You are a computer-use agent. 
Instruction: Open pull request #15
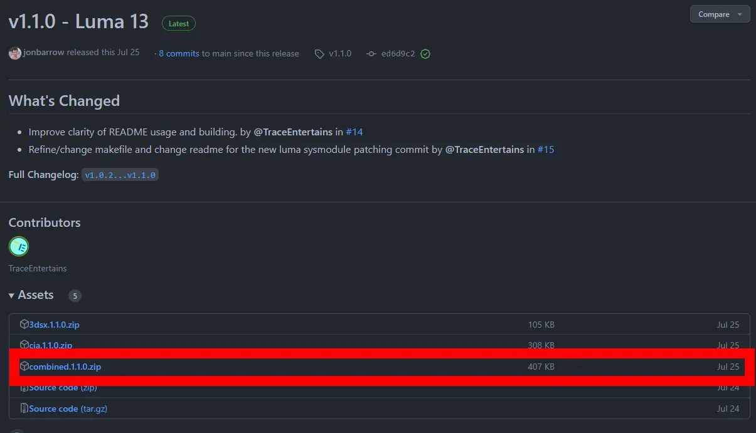[546, 150]
